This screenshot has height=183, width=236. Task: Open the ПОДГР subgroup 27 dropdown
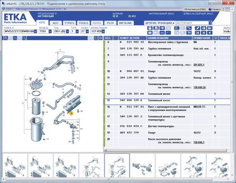87,31
